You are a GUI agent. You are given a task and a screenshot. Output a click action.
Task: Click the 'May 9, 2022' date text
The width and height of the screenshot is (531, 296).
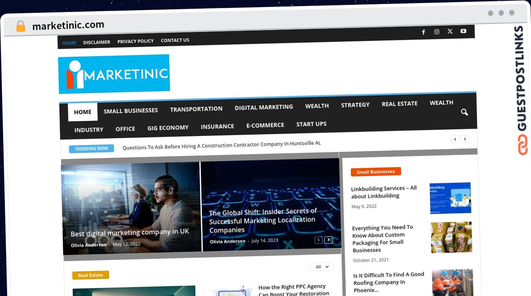(x=364, y=207)
